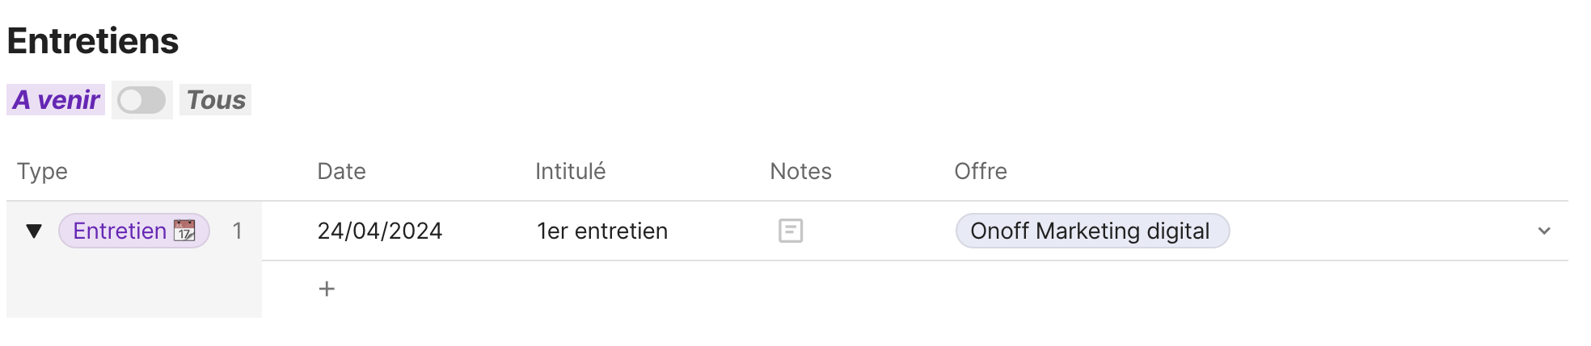
Task: Click the Entretiens section heading
Action: coord(93,41)
